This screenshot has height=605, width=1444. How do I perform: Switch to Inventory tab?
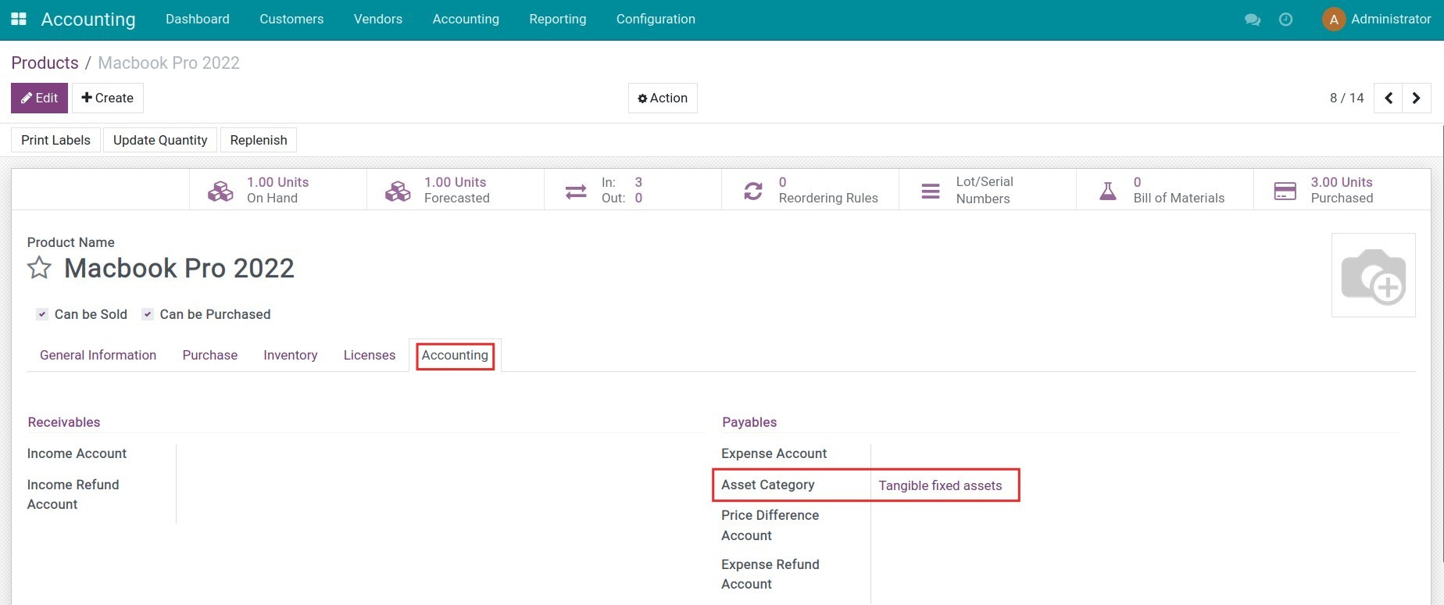(291, 356)
